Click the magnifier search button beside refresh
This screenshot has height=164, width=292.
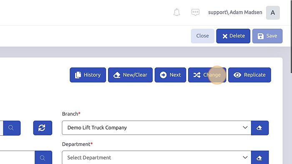point(12,128)
